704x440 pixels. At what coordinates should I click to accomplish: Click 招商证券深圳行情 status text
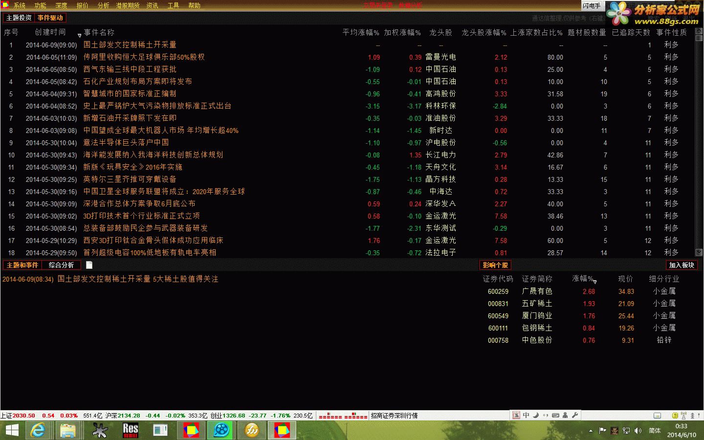[394, 416]
